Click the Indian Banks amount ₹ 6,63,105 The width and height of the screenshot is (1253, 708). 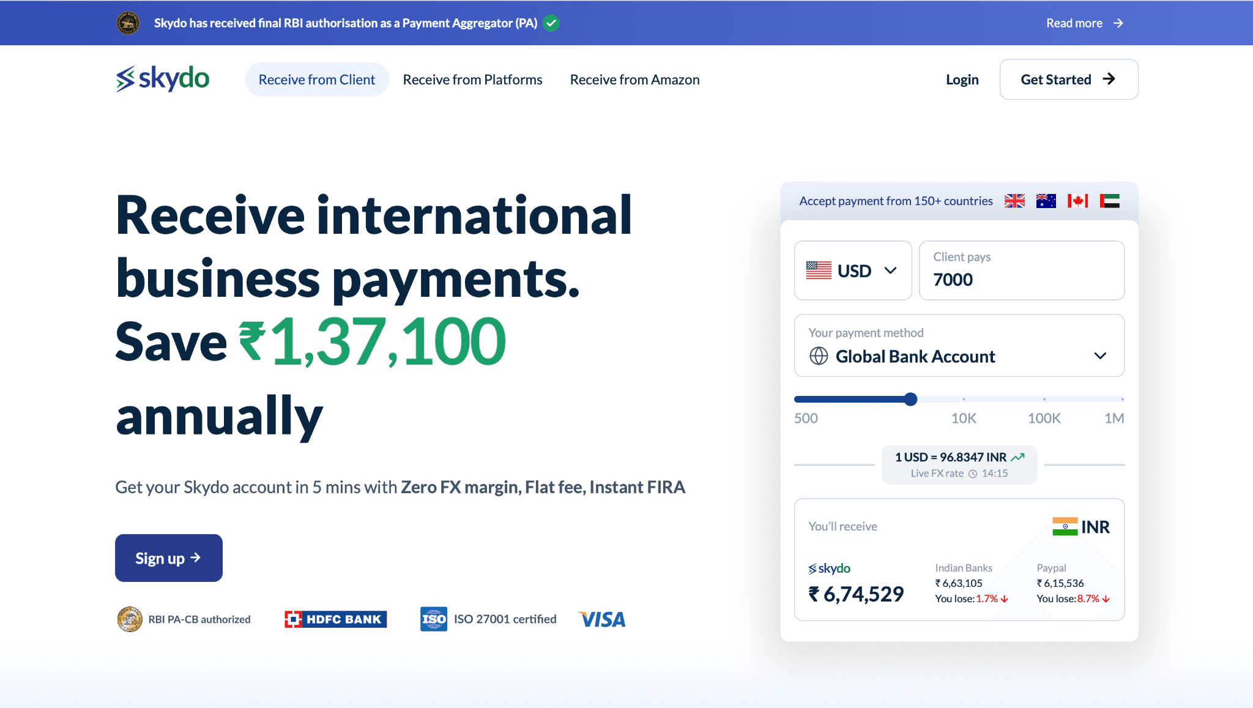[959, 583]
